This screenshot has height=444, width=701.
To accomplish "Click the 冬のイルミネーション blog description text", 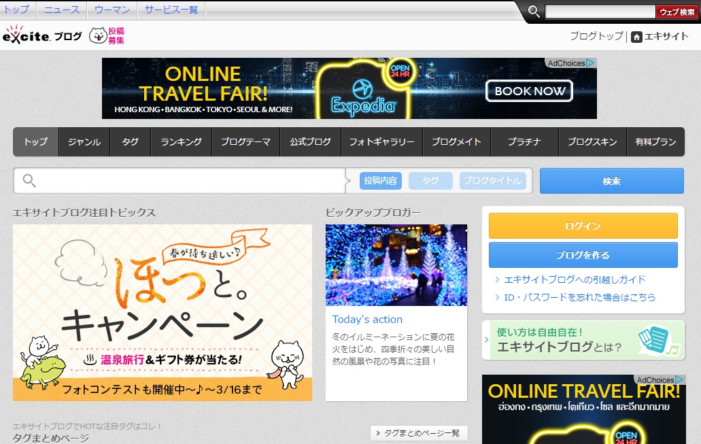I will tap(393, 349).
